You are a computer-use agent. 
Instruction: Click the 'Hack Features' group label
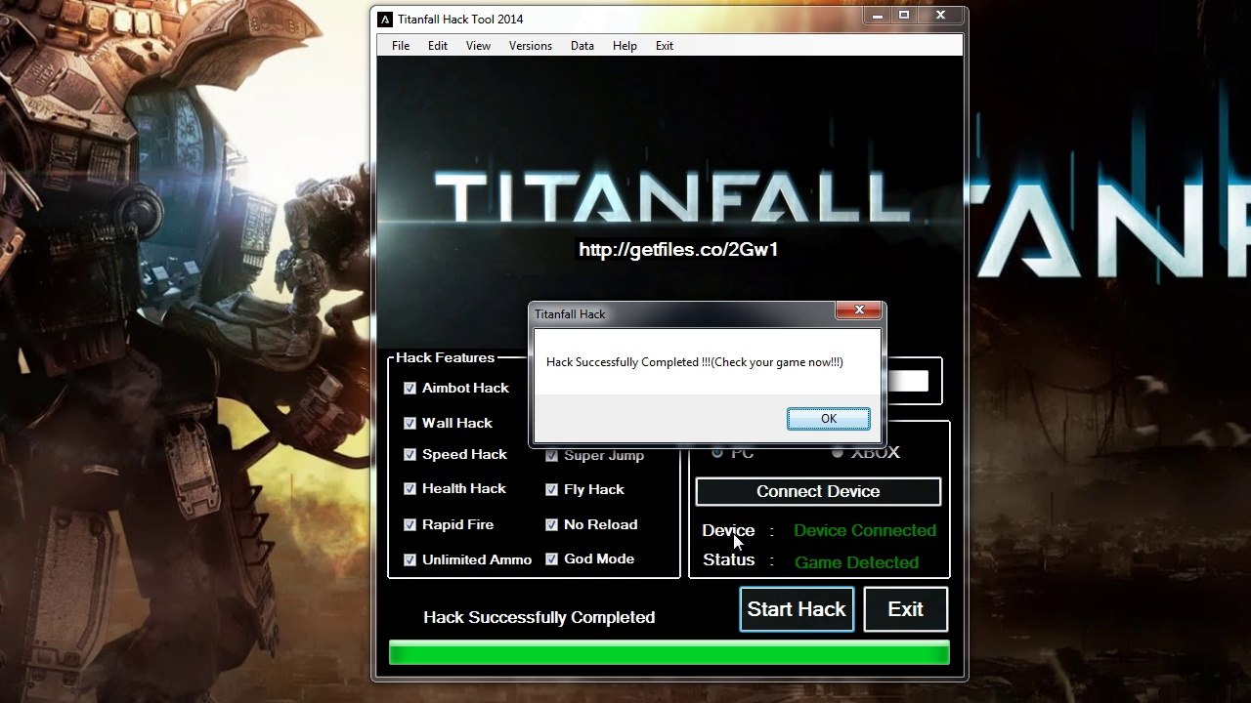(x=445, y=357)
